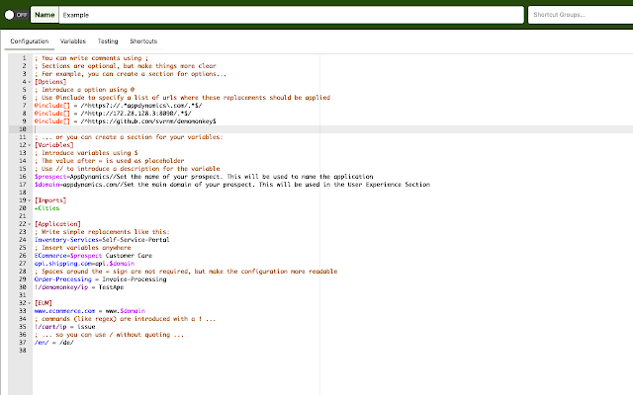The width and height of the screenshot is (633, 395).
Task: Switch to the Configuration tab
Action: tap(30, 41)
